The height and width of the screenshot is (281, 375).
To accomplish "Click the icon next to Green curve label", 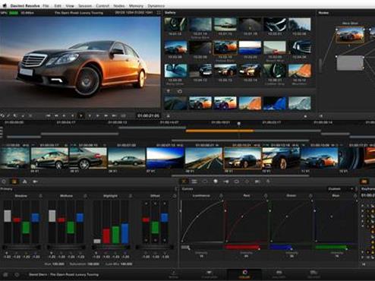I will 310,196.
